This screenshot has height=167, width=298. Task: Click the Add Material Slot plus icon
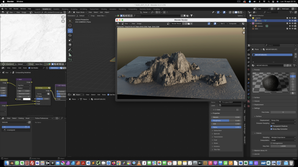coord(295,54)
